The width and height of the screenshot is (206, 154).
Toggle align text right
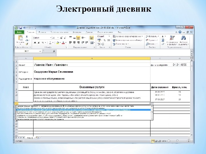pyautogui.click(x=78, y=42)
